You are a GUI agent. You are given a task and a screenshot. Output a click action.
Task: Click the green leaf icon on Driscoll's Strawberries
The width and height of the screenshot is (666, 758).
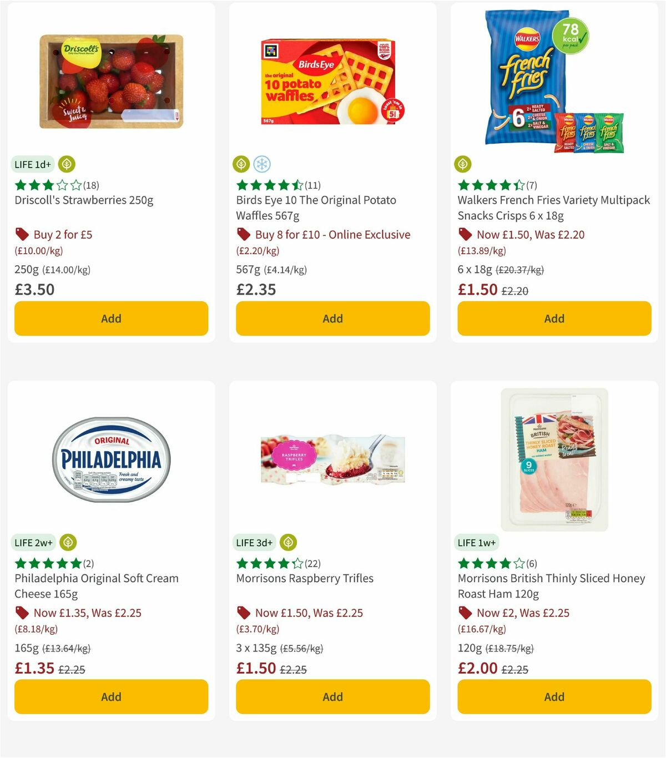(x=67, y=164)
